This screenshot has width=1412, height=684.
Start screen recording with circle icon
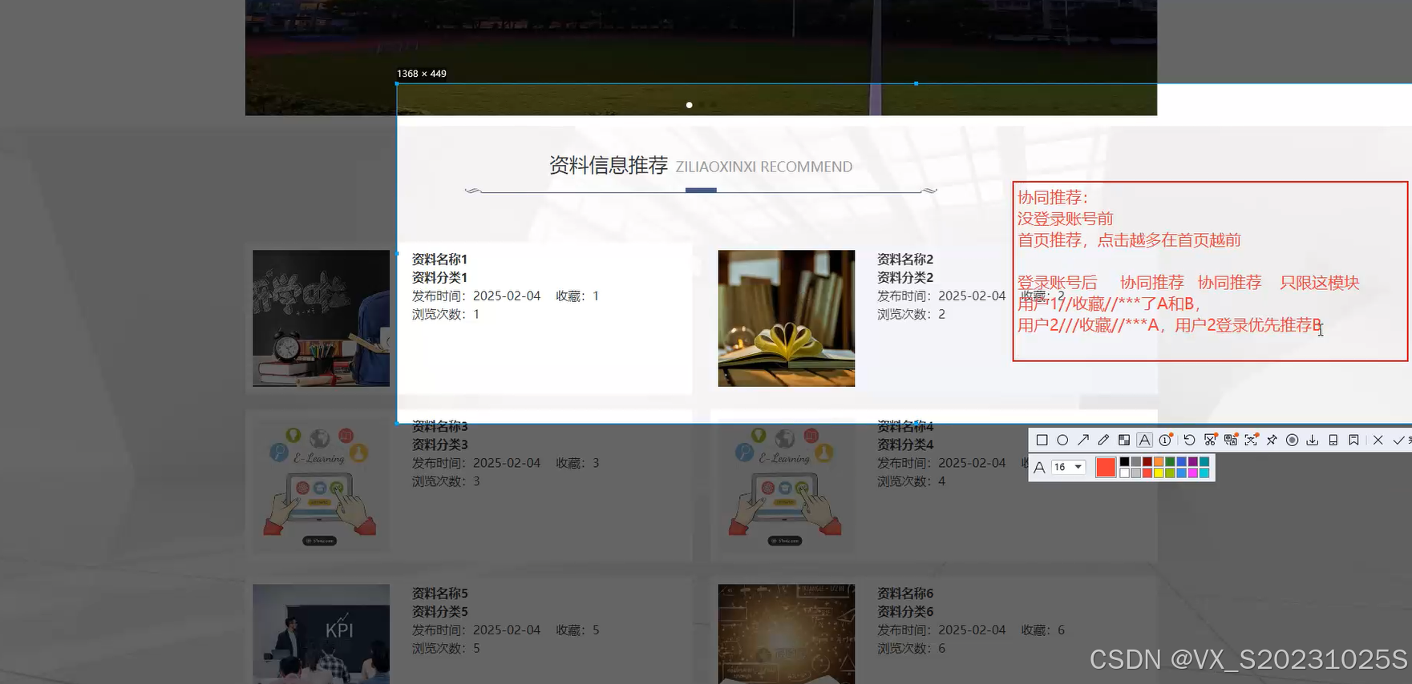click(x=1292, y=441)
